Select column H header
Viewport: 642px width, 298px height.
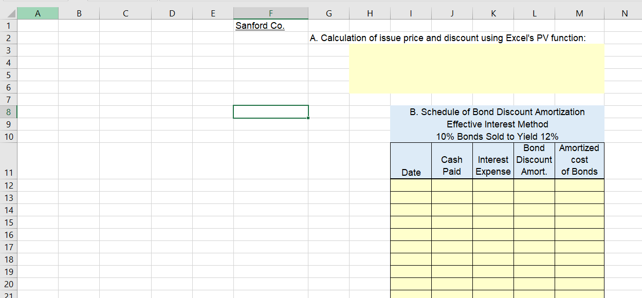coord(370,14)
